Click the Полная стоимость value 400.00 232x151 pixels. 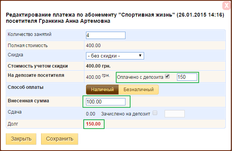[x=93, y=46]
